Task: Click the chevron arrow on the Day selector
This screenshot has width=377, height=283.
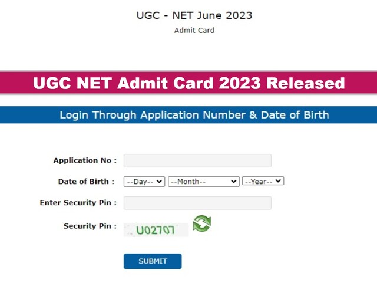Action: 160,182
